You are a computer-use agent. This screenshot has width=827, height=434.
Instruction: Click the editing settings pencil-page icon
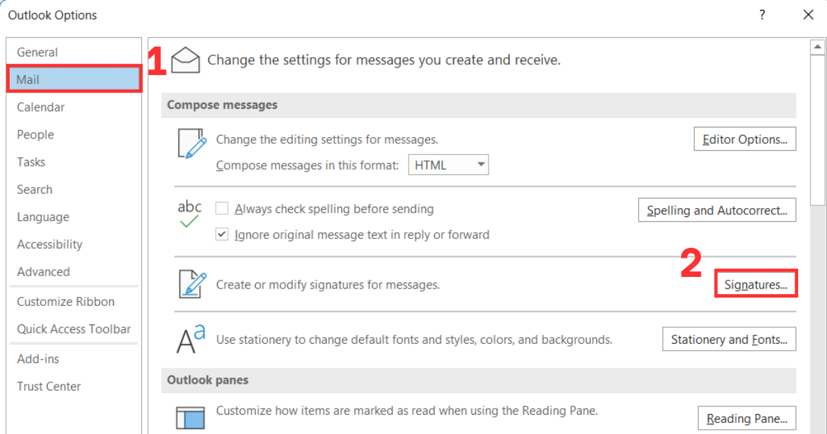point(192,144)
